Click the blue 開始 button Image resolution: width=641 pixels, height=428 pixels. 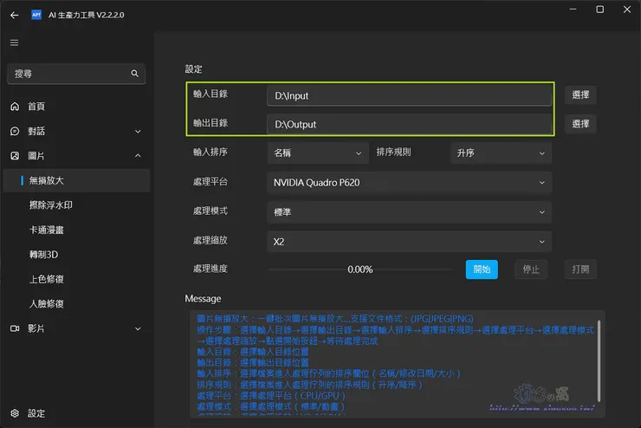click(x=482, y=269)
